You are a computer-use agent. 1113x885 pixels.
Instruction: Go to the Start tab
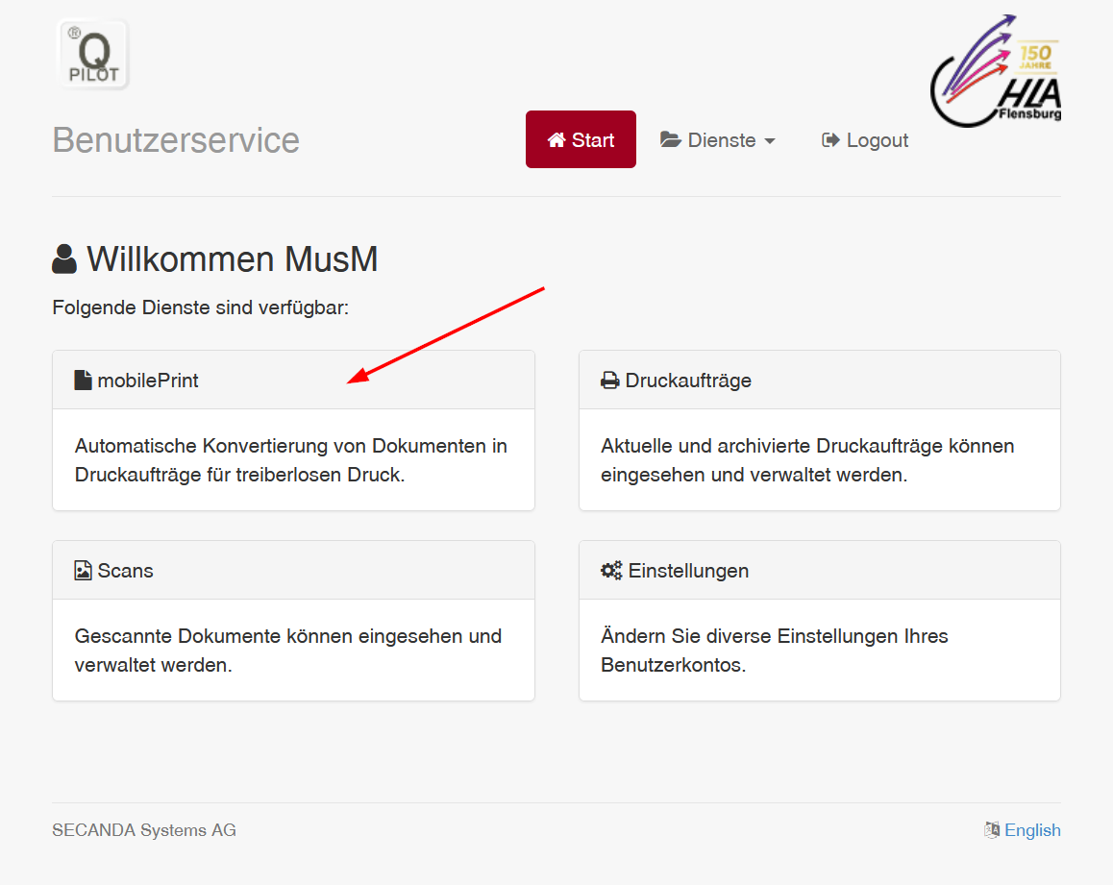(581, 139)
